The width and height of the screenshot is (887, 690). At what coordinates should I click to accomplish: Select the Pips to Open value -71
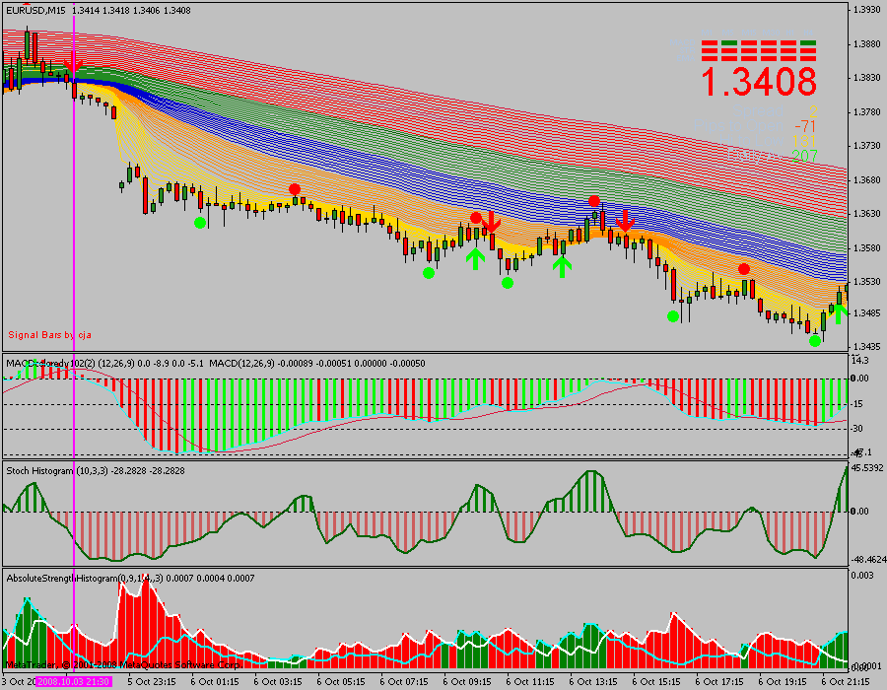pos(804,126)
